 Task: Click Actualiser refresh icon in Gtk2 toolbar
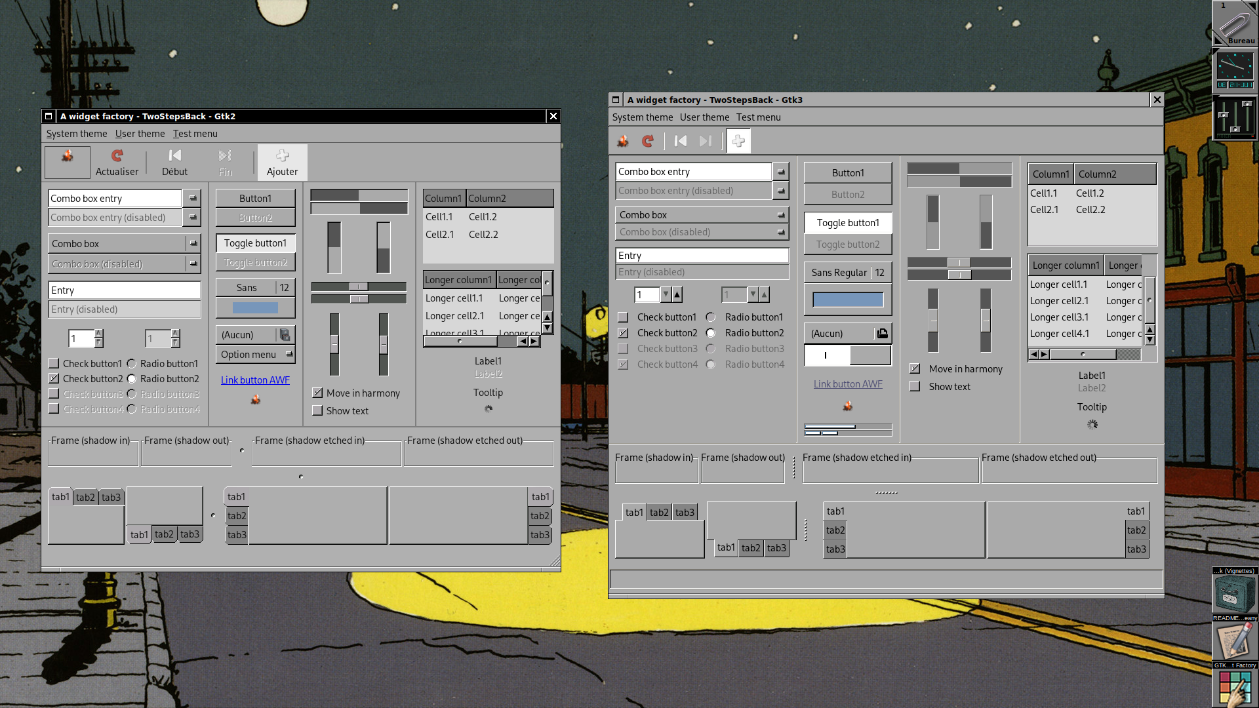[x=117, y=155]
